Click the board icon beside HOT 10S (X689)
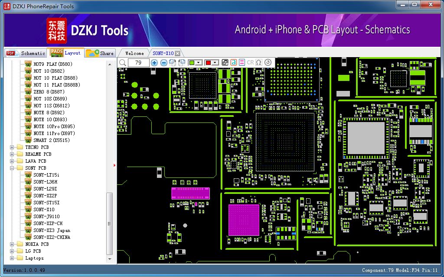Image resolution: width=444 pixels, height=277 pixels. [x=28, y=98]
